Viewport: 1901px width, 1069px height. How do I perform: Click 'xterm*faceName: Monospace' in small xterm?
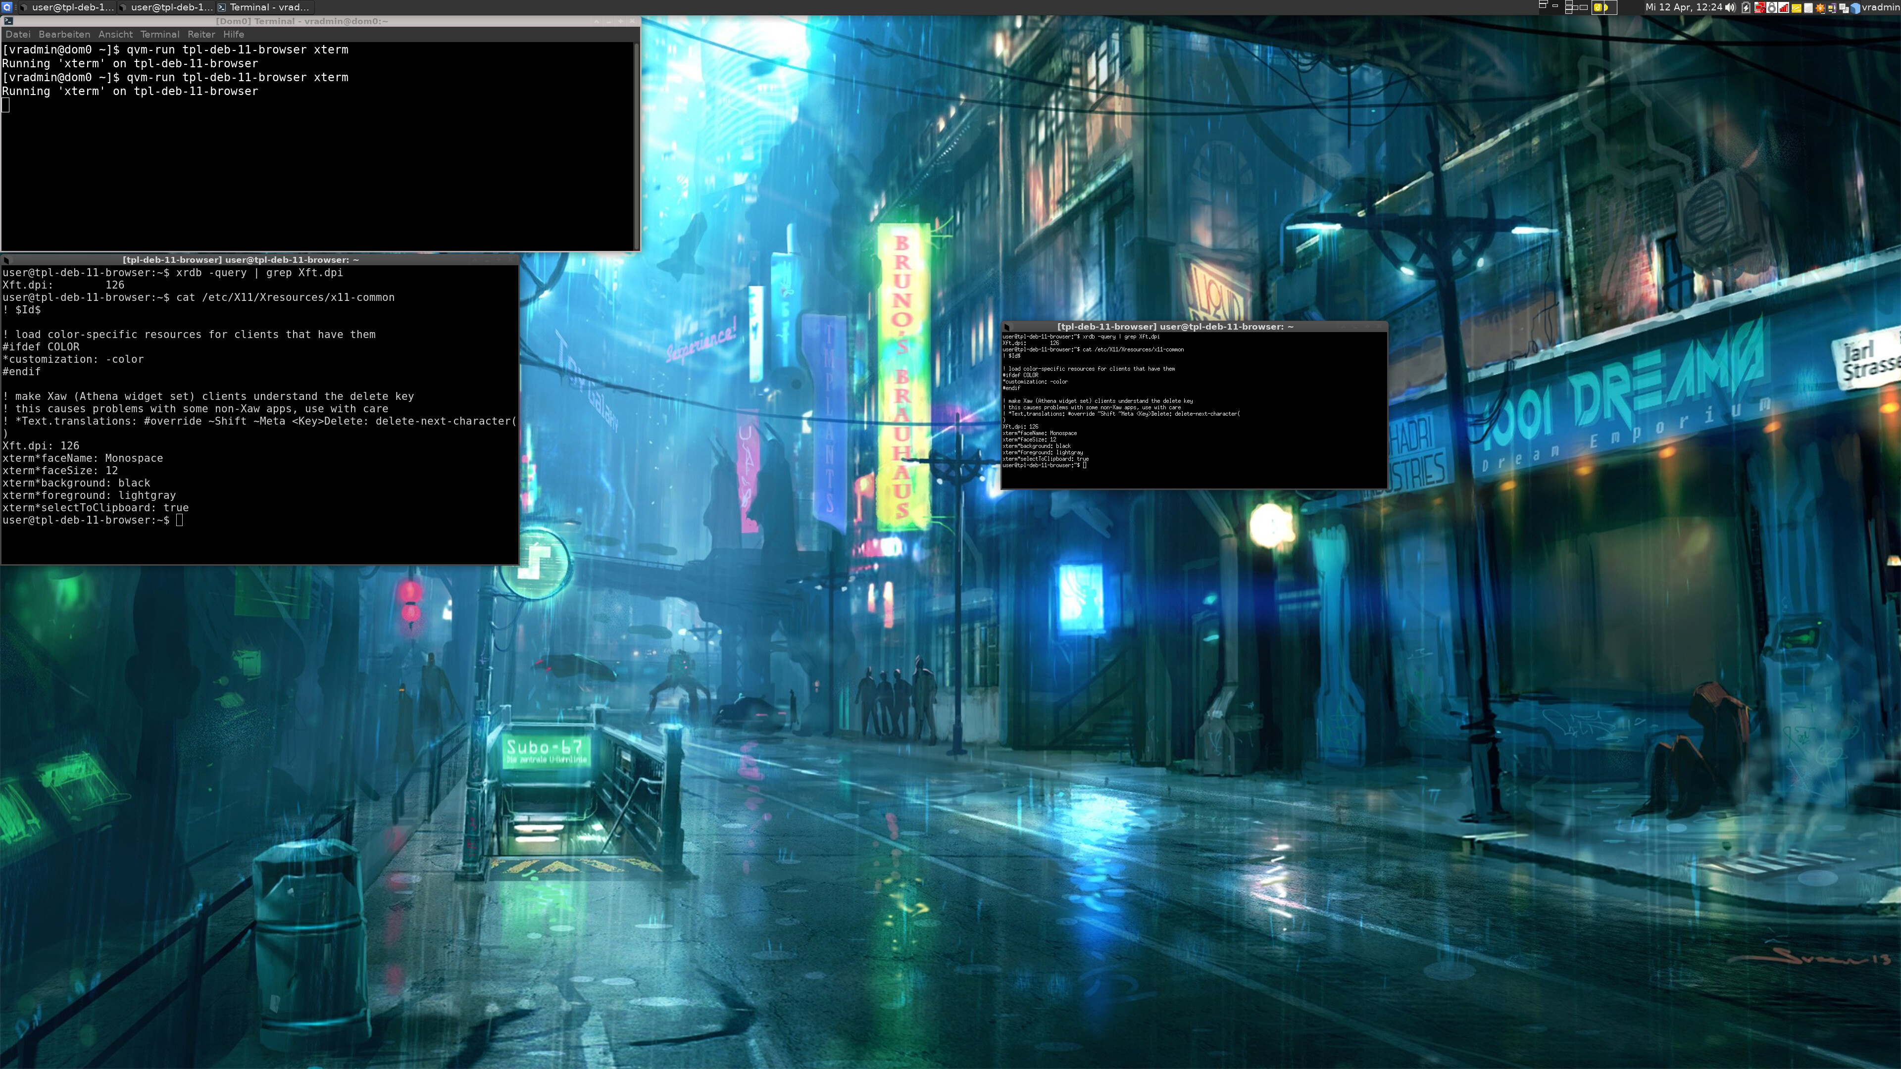[x=1039, y=433]
